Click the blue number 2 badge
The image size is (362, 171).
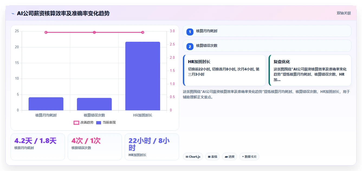[x=190, y=46]
